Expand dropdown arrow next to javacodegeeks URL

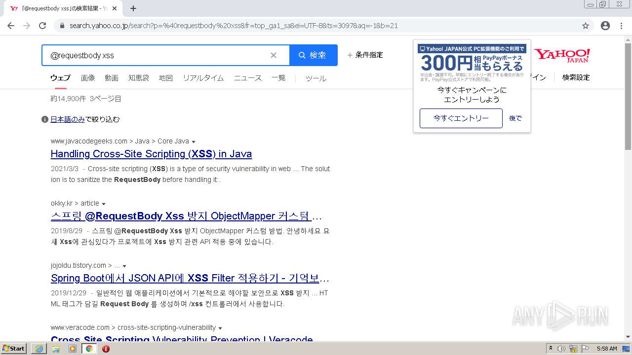194,142
